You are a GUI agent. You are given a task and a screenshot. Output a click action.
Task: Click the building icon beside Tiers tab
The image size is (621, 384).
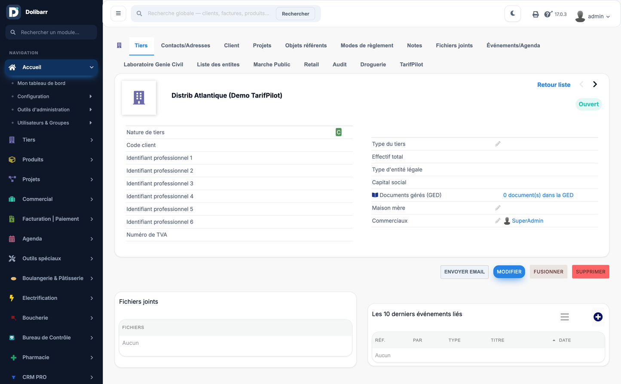(x=119, y=45)
